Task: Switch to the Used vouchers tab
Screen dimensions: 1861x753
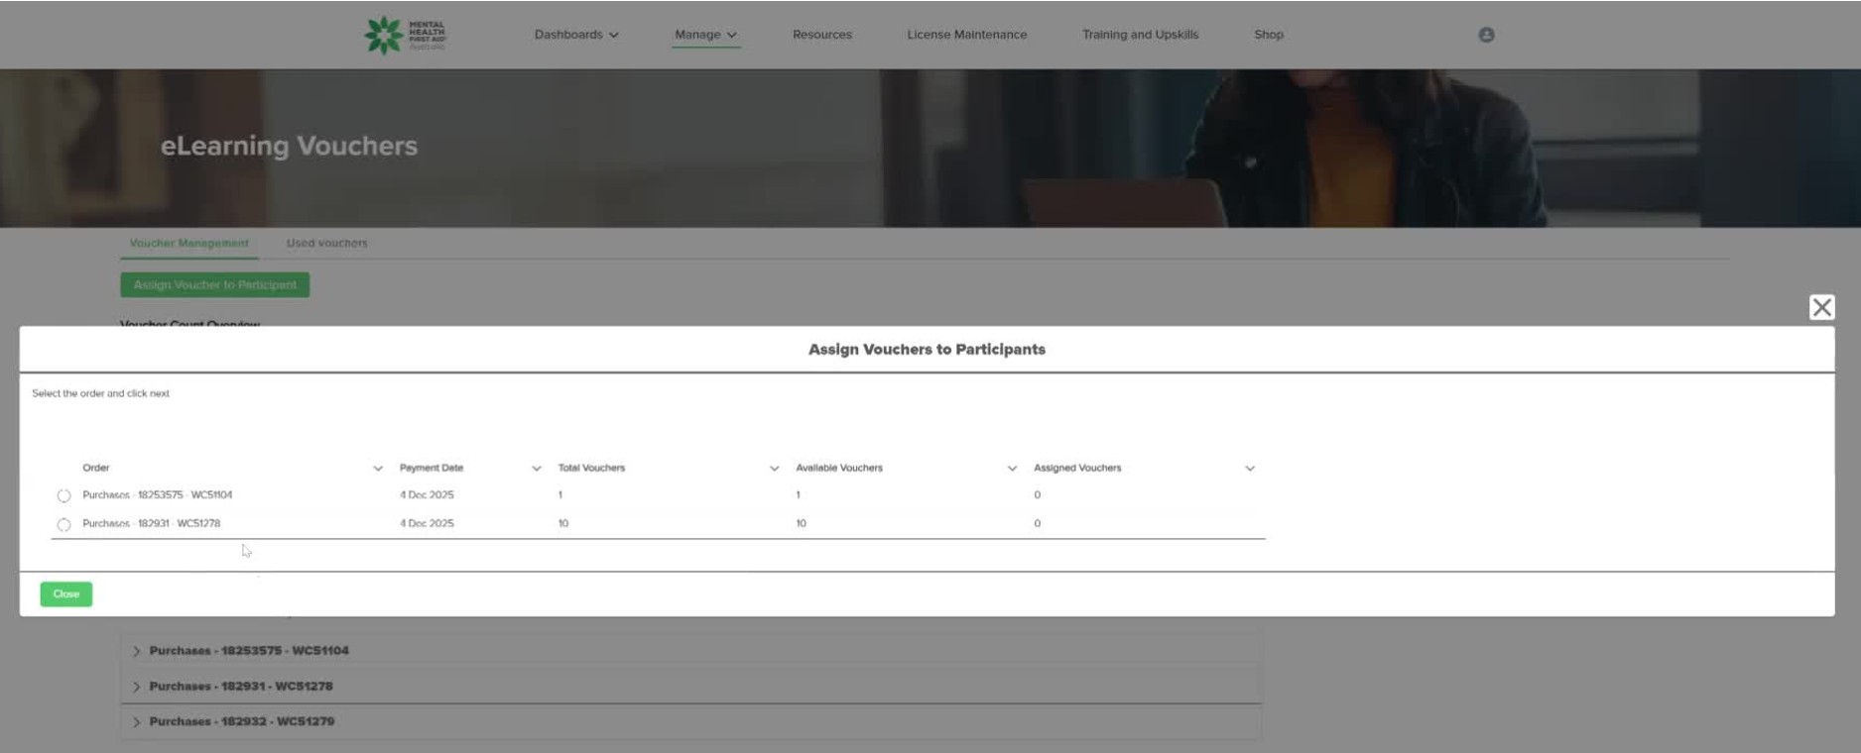Action: click(x=326, y=243)
